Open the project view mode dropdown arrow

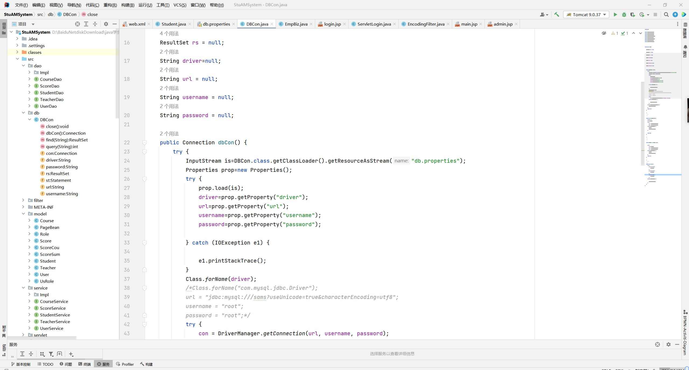click(x=33, y=24)
